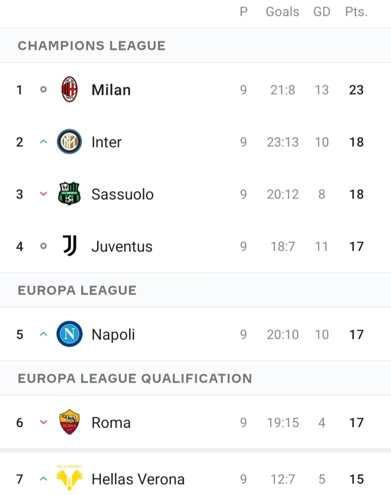The image size is (391, 495).
Task: Click the Roma club crest
Action: (70, 422)
